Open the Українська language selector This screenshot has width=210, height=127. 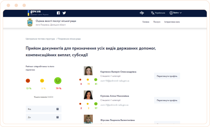pos(158,13)
